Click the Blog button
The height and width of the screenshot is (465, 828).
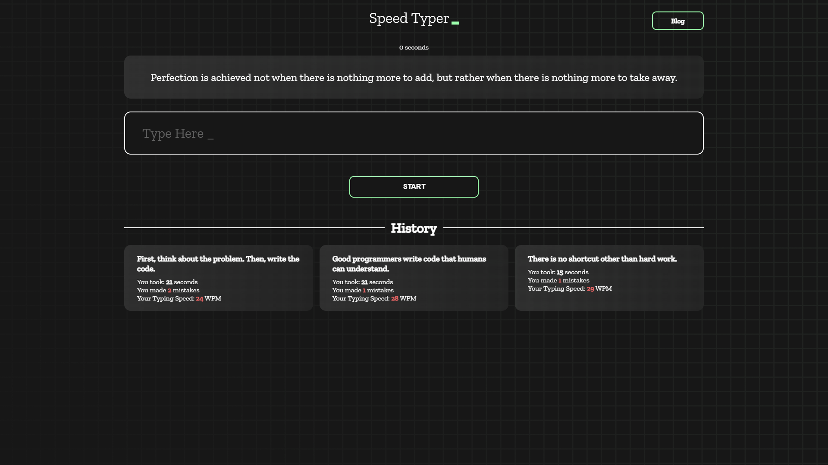(677, 21)
